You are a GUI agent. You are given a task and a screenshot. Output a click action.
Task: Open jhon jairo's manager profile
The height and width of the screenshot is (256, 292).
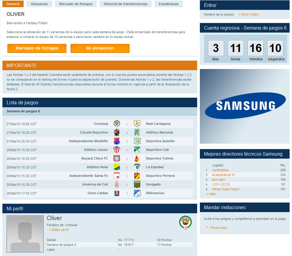point(218,180)
